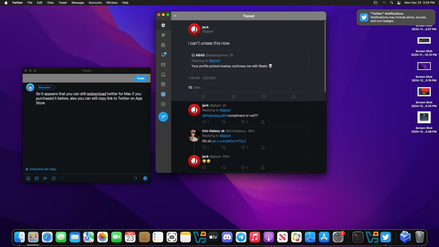Open the More circle icon in sidebar
The width and height of the screenshot is (439, 247).
pyautogui.click(x=163, y=104)
